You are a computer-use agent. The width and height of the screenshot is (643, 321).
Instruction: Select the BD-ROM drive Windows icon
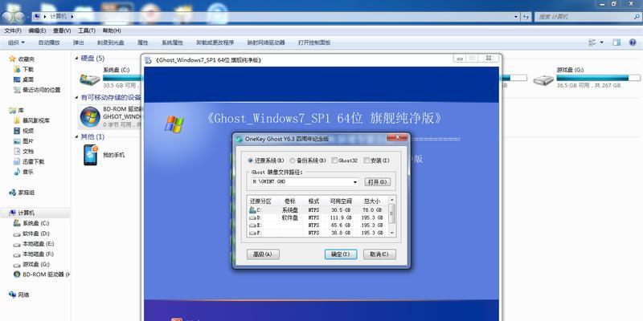point(90,116)
